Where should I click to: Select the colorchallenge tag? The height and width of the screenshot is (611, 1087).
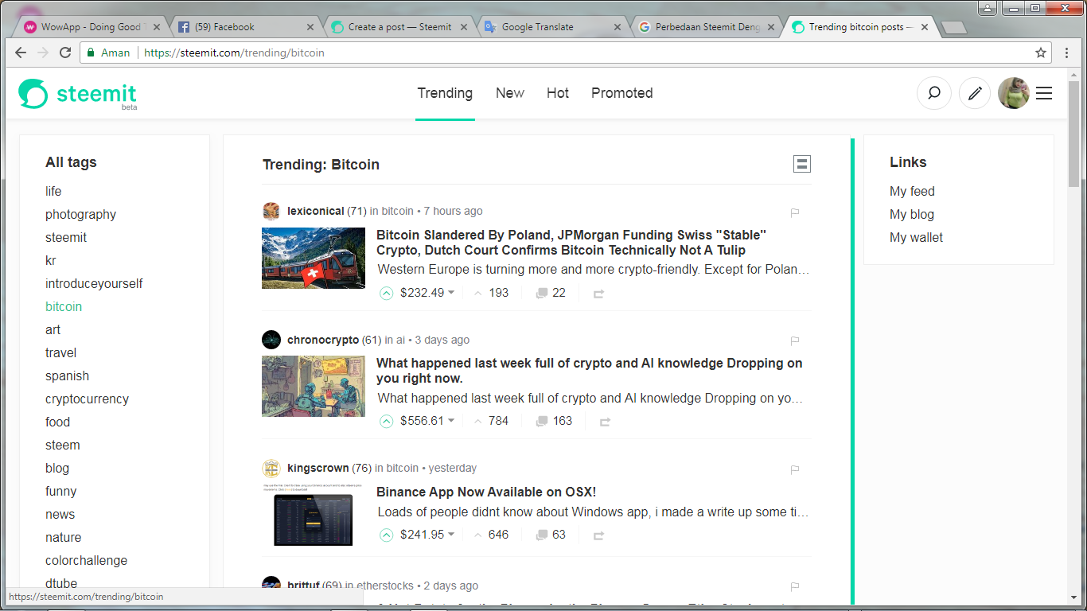click(86, 560)
